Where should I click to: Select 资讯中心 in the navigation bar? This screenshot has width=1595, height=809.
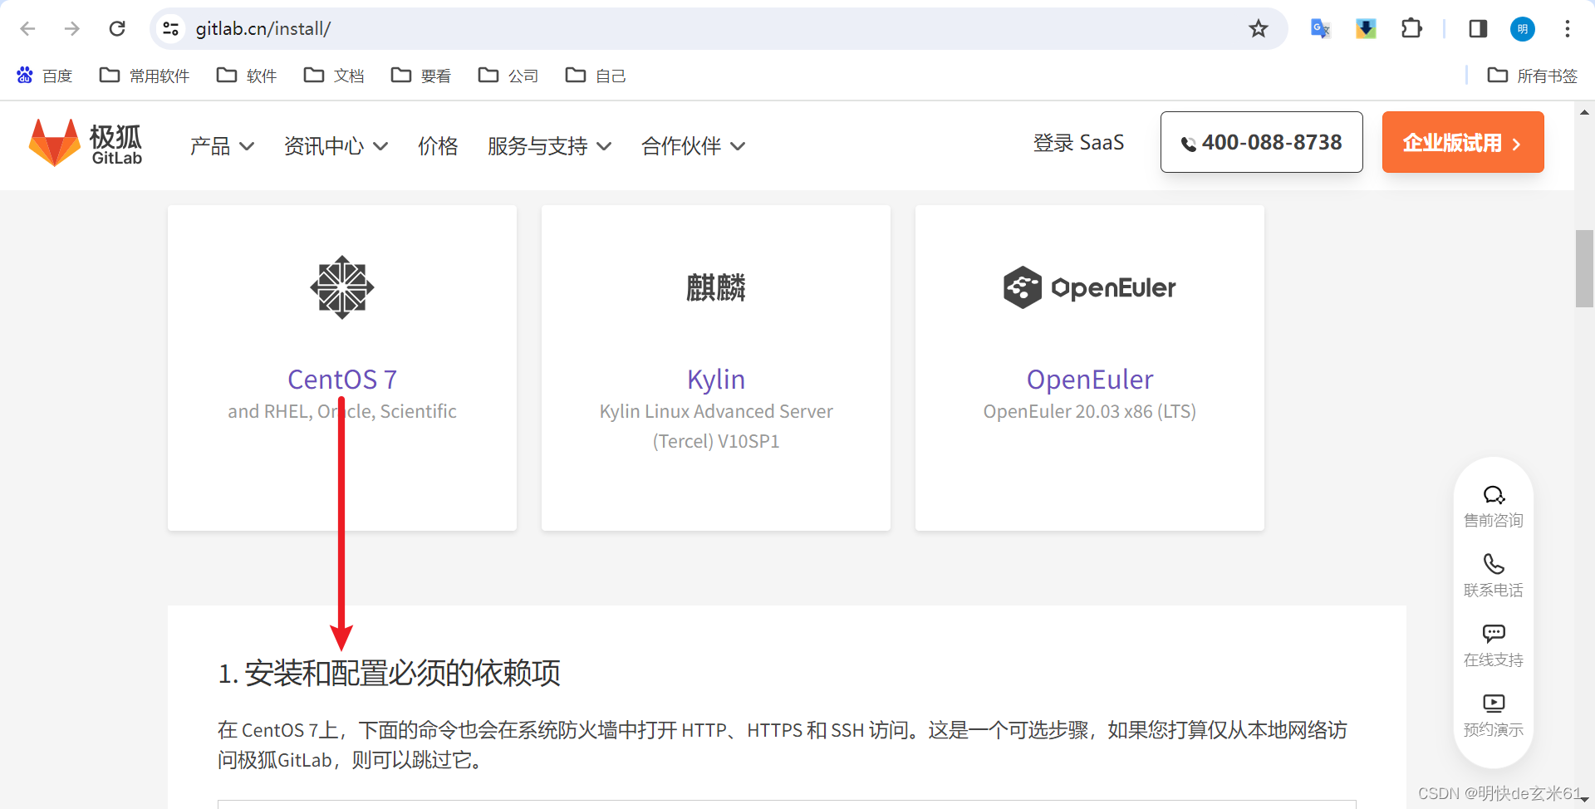335,146
